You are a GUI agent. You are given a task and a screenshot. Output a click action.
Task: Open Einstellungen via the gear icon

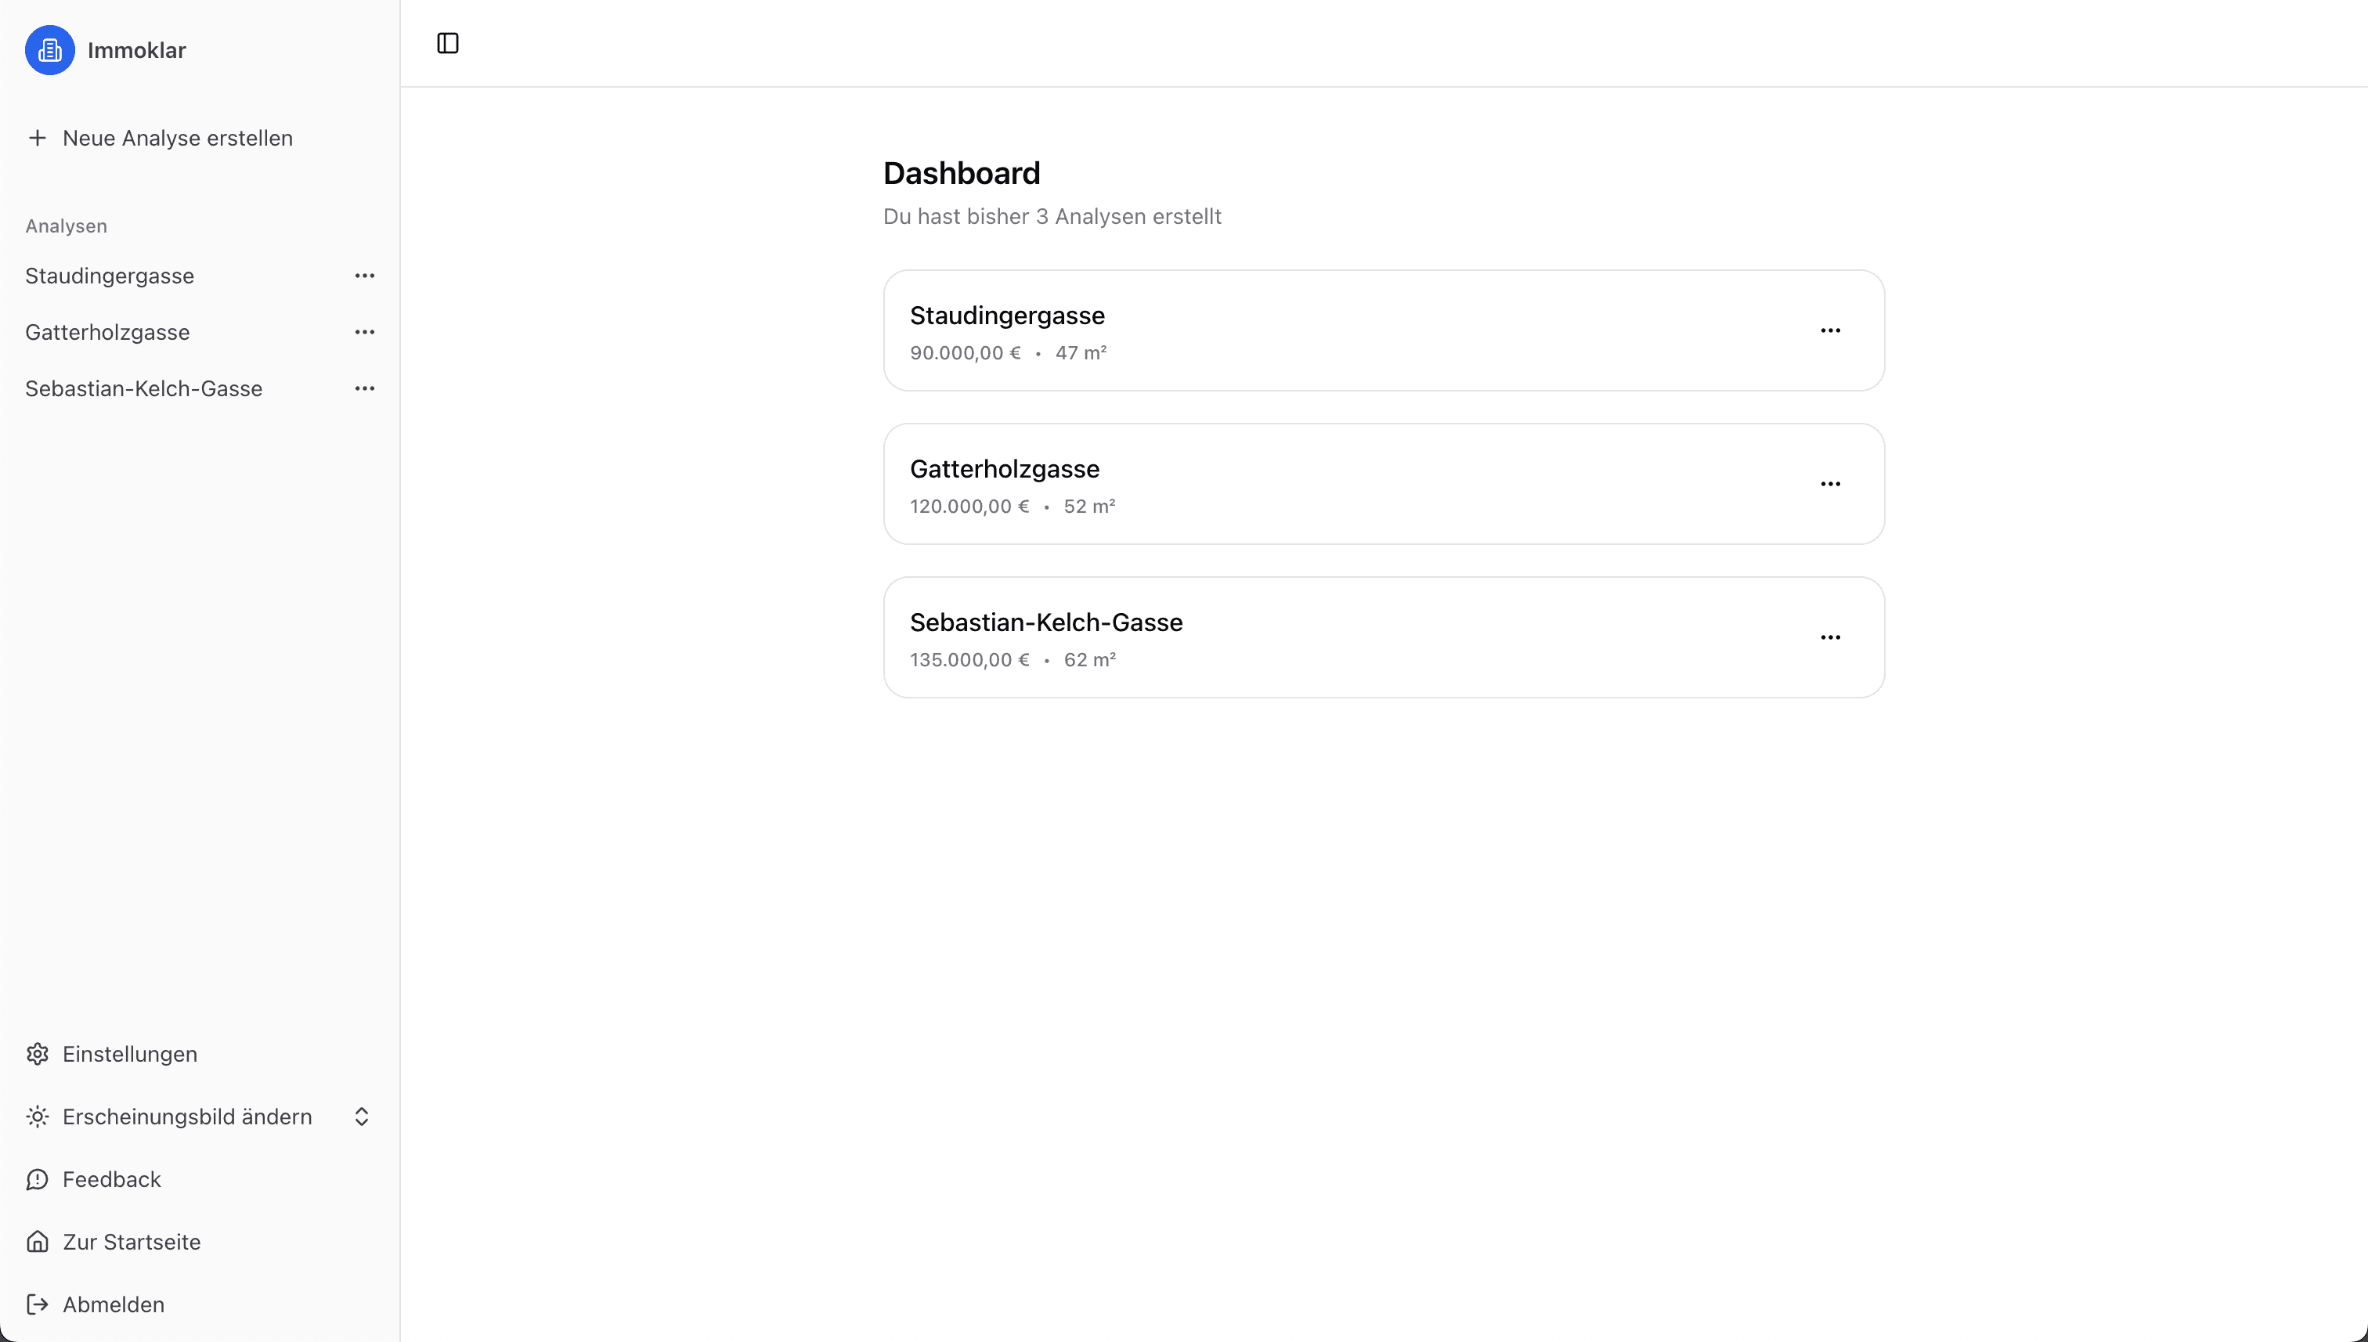click(x=37, y=1054)
